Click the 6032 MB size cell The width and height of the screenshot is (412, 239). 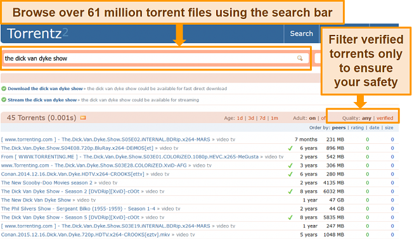pyautogui.click(x=333, y=191)
